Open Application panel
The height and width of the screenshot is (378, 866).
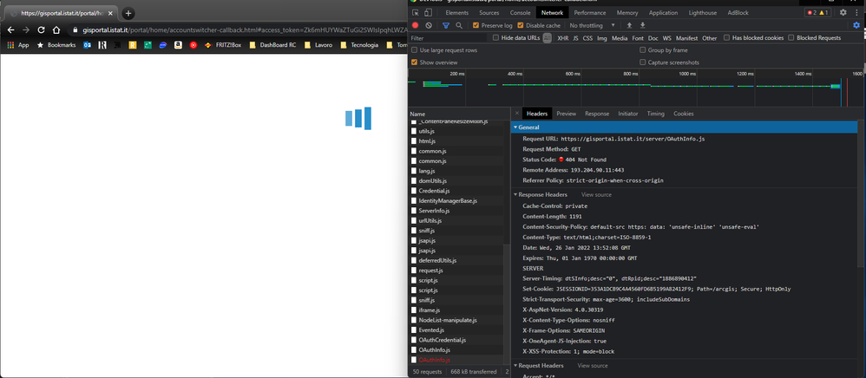click(663, 13)
